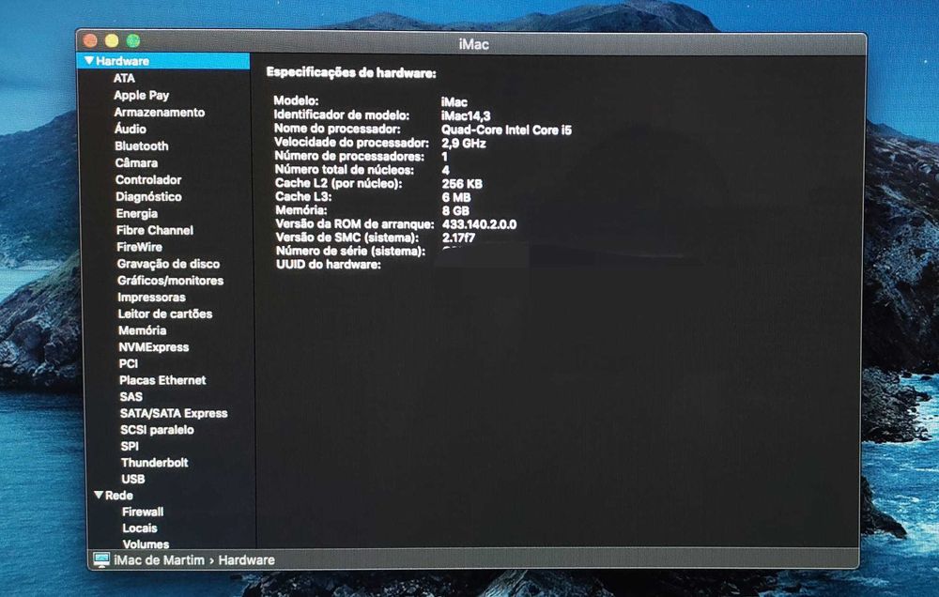Click the 433.140.2.0.0 boot ROM version
The image size is (939, 597).
coord(479,224)
